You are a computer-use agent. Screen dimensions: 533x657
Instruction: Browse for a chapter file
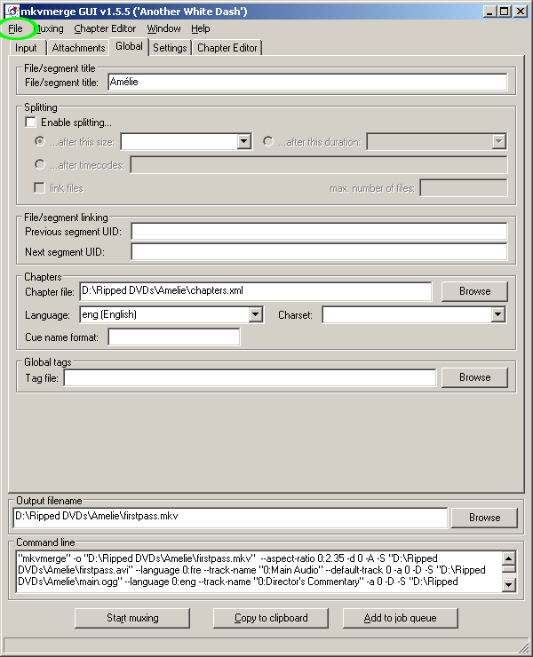(474, 291)
